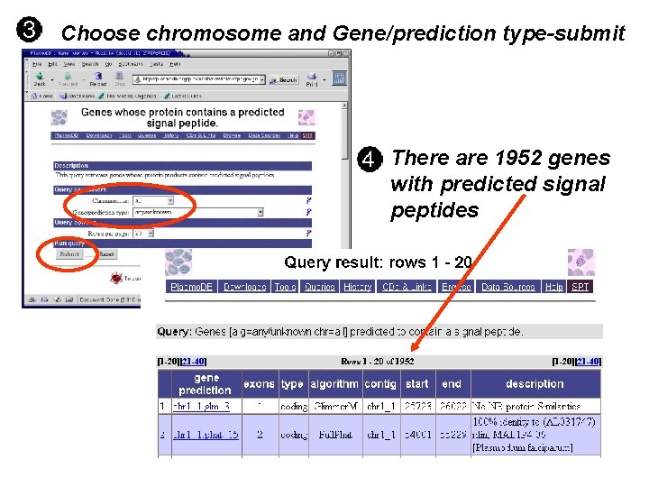Click the Stop toolbar icon
The width and height of the screenshot is (649, 487).
pyautogui.click(x=120, y=76)
